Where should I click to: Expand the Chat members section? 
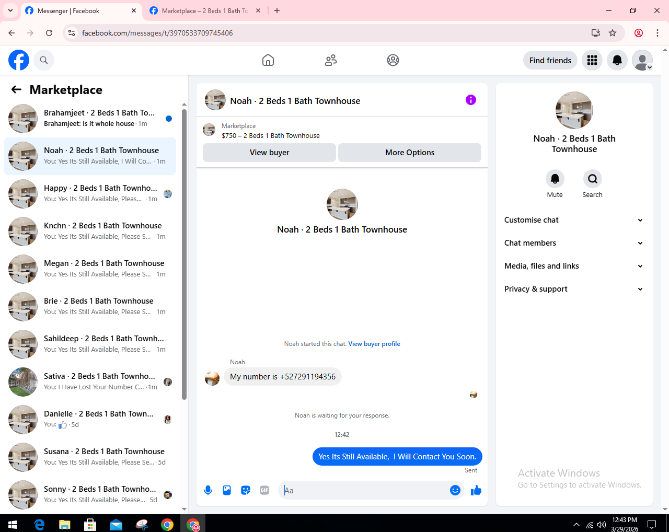coord(574,243)
